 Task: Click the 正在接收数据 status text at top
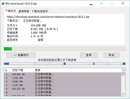pos(33,21)
